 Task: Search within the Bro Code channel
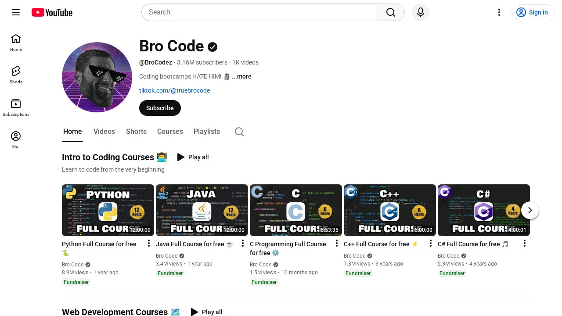tap(239, 132)
